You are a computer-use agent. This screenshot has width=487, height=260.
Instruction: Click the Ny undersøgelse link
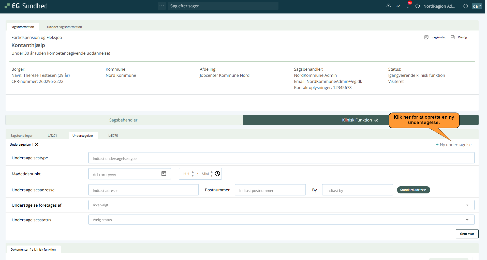[x=453, y=145]
